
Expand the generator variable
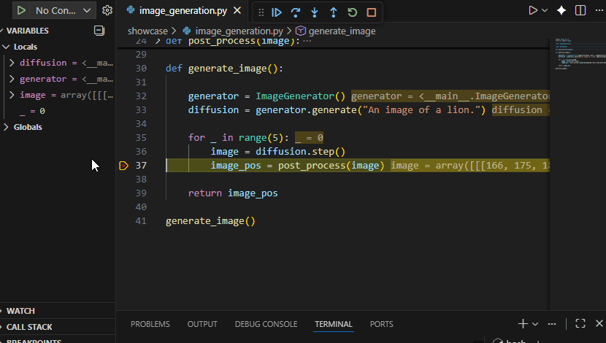pyautogui.click(x=12, y=79)
